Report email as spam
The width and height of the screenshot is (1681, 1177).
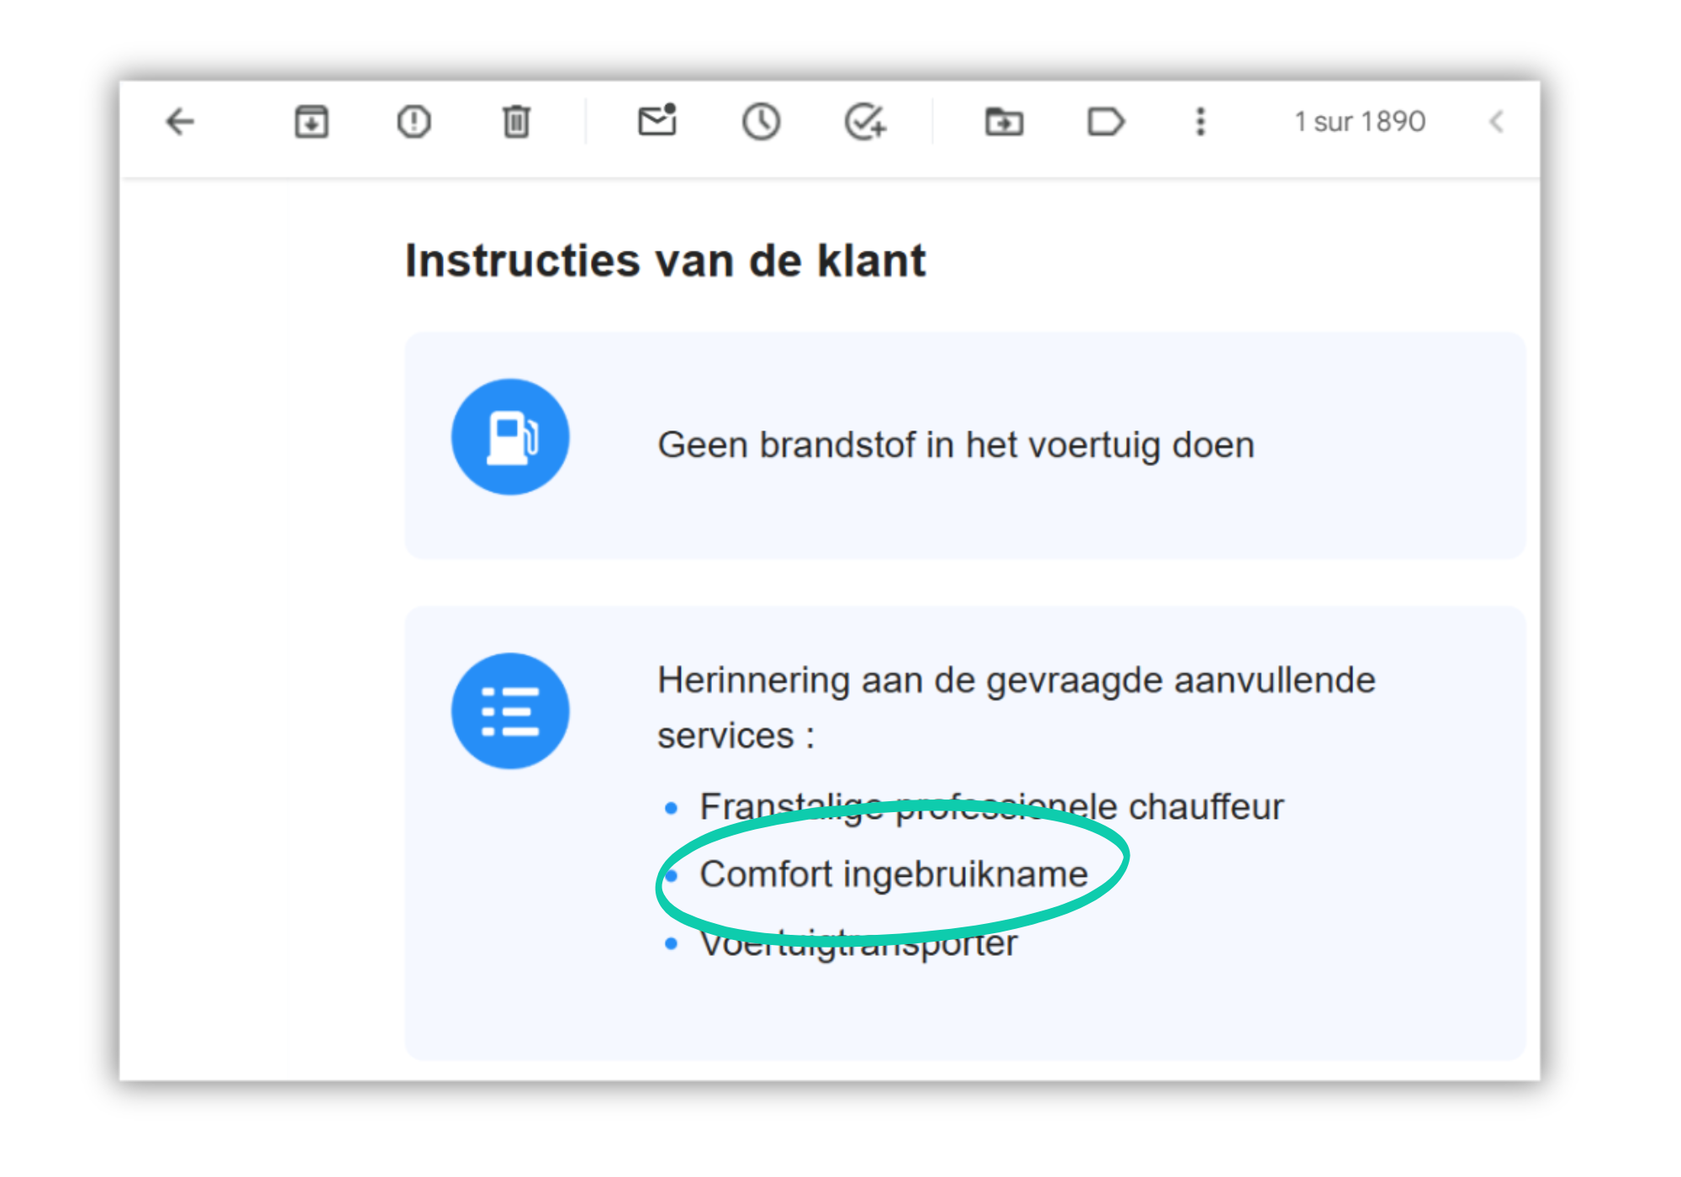click(414, 122)
